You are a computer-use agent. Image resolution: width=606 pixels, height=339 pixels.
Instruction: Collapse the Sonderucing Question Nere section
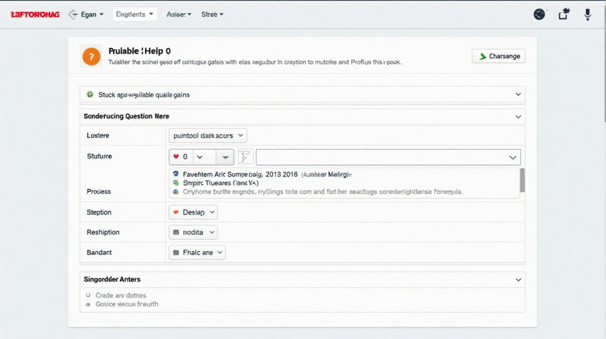[x=518, y=117]
